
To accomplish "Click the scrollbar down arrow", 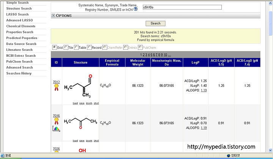I will pos(270,150).
